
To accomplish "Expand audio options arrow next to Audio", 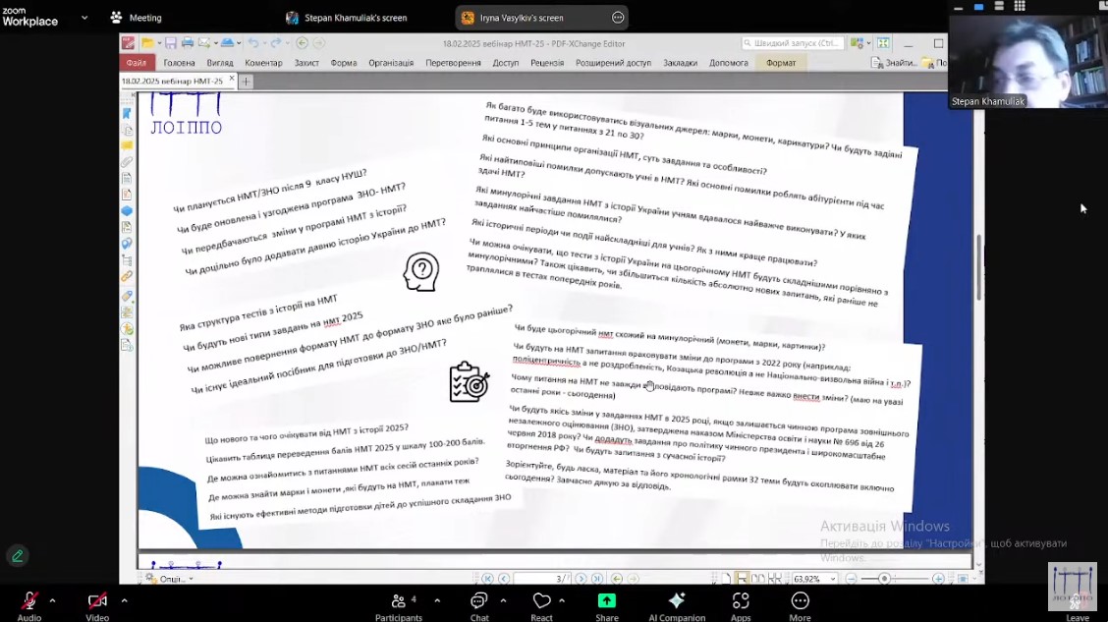I will 52,600.
